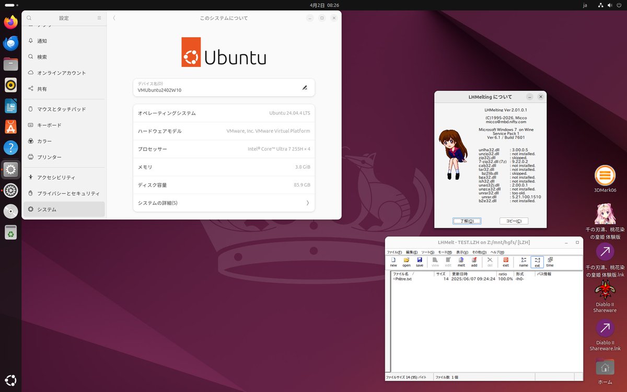Click the ファイル名 column header in LHMelt
The width and height of the screenshot is (627, 392).
point(413,274)
